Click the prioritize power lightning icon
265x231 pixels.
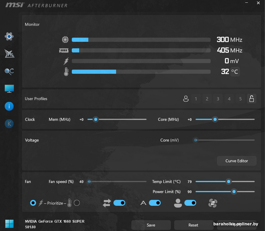coord(40,203)
